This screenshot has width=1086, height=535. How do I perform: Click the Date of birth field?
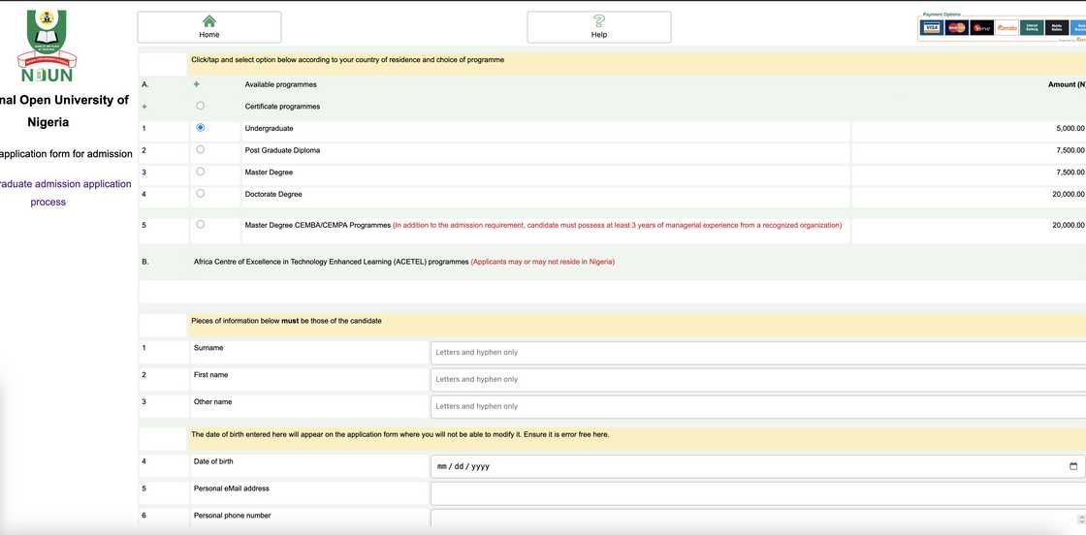click(757, 466)
